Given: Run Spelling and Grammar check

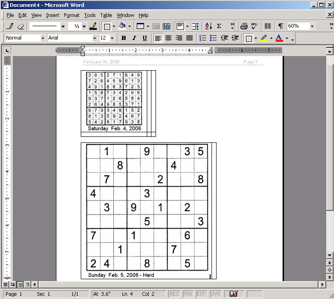Looking at the screenshot, I should click(254, 26).
